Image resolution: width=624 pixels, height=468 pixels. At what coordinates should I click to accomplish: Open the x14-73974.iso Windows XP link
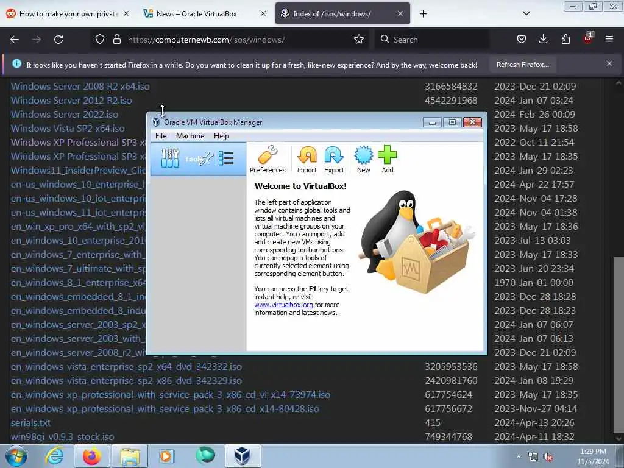coord(171,395)
